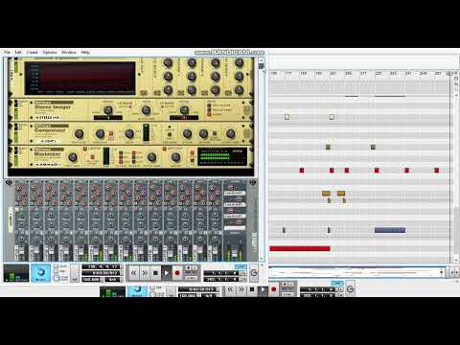Click the rack scroll up arrow
The width and height of the screenshot is (460, 345).
[x=262, y=60]
